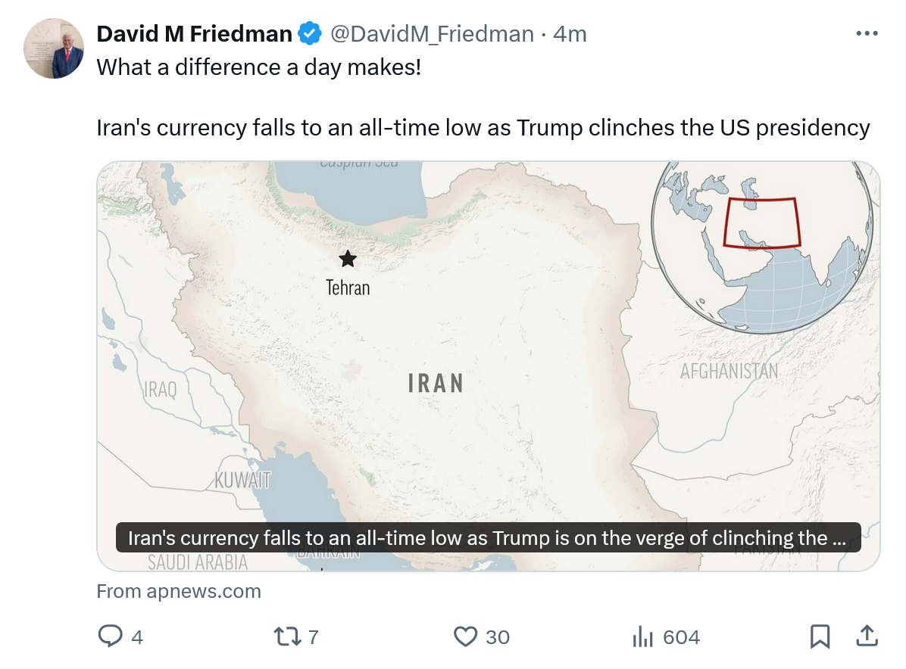View tweet analytics bar chart icon
This screenshot has height=669, width=906.
click(642, 636)
